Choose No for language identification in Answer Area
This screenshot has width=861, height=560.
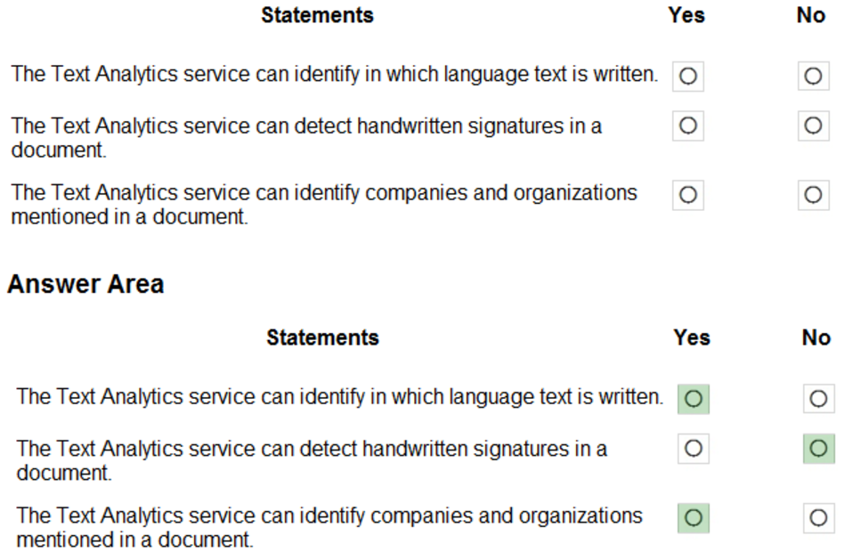pyautogui.click(x=817, y=399)
